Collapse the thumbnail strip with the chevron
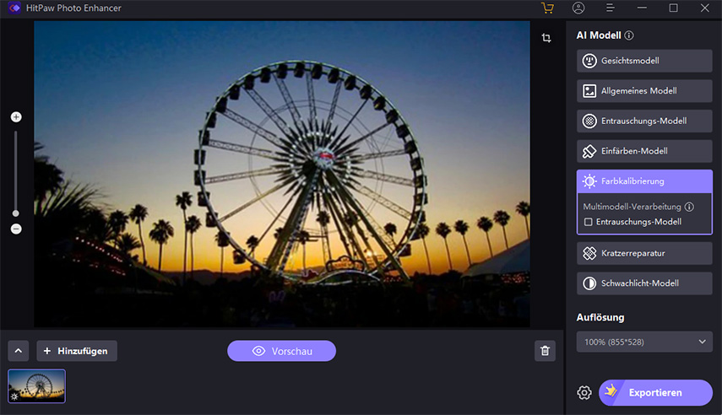The height and width of the screenshot is (415, 722). 19,351
